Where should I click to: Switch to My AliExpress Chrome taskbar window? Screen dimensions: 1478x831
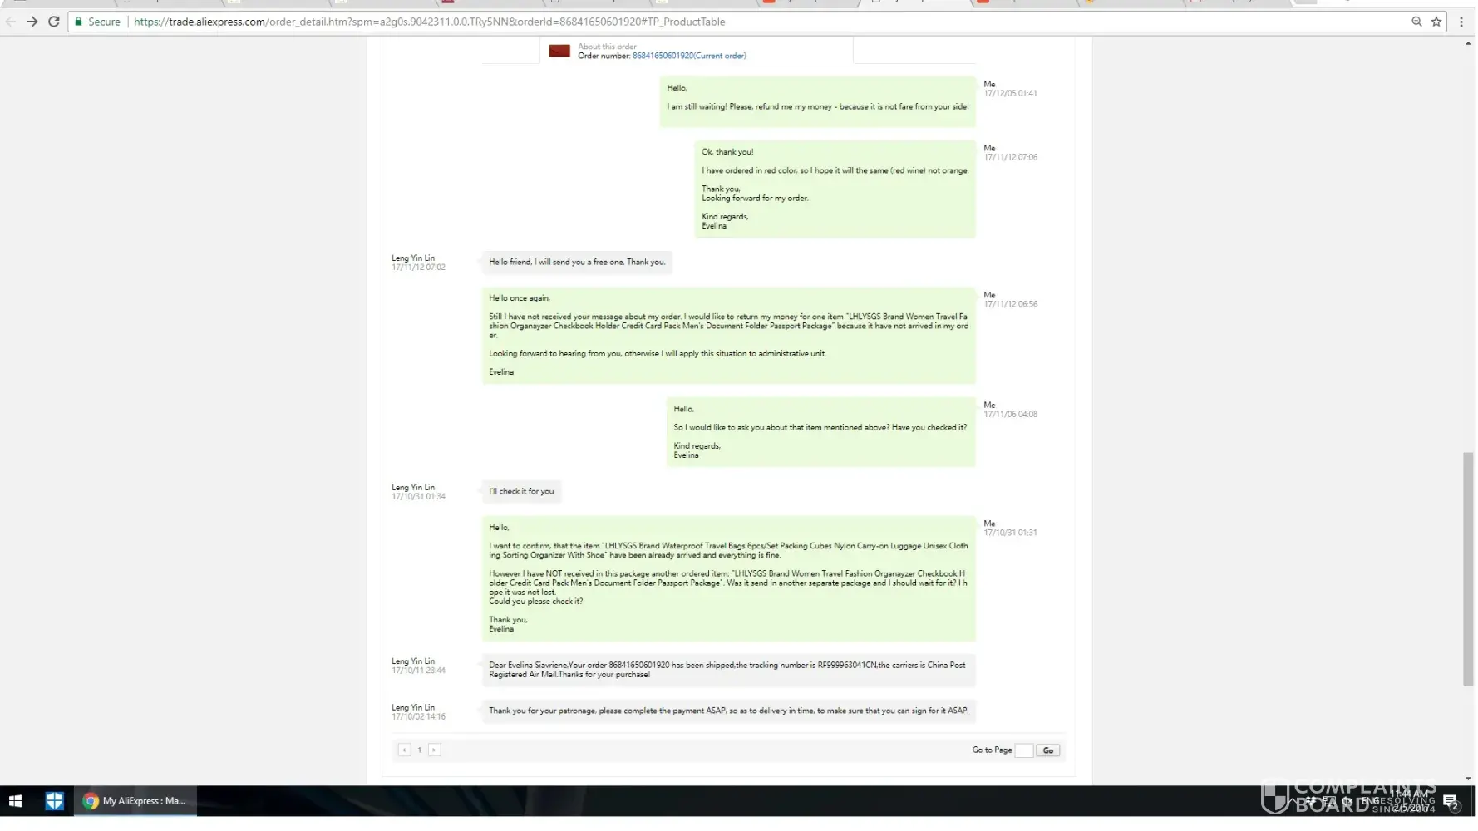(136, 801)
